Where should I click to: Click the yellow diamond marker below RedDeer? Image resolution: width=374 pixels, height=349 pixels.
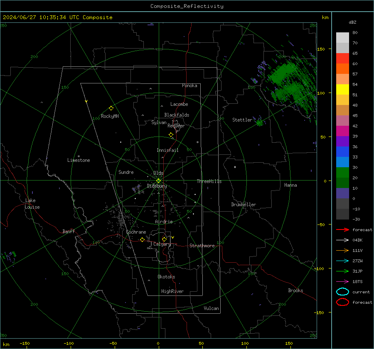[171, 135]
